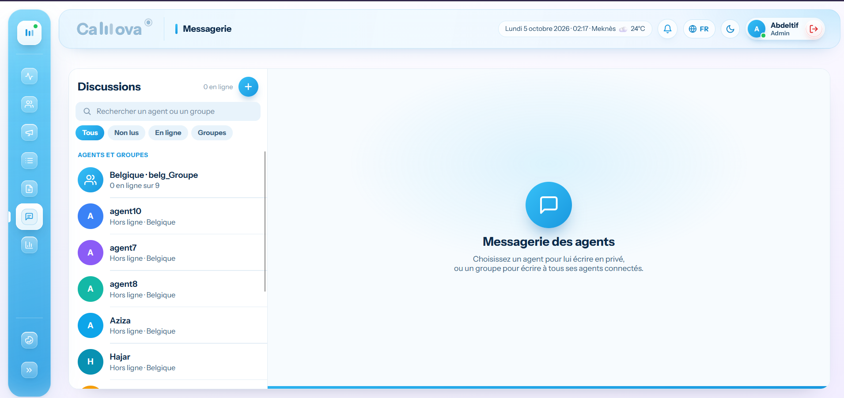The image size is (844, 398).
Task: Select the Non lus filter tab
Action: (126, 133)
